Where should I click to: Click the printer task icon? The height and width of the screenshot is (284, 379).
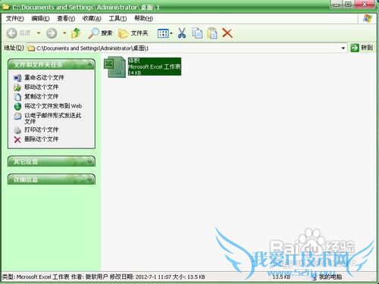17,130
